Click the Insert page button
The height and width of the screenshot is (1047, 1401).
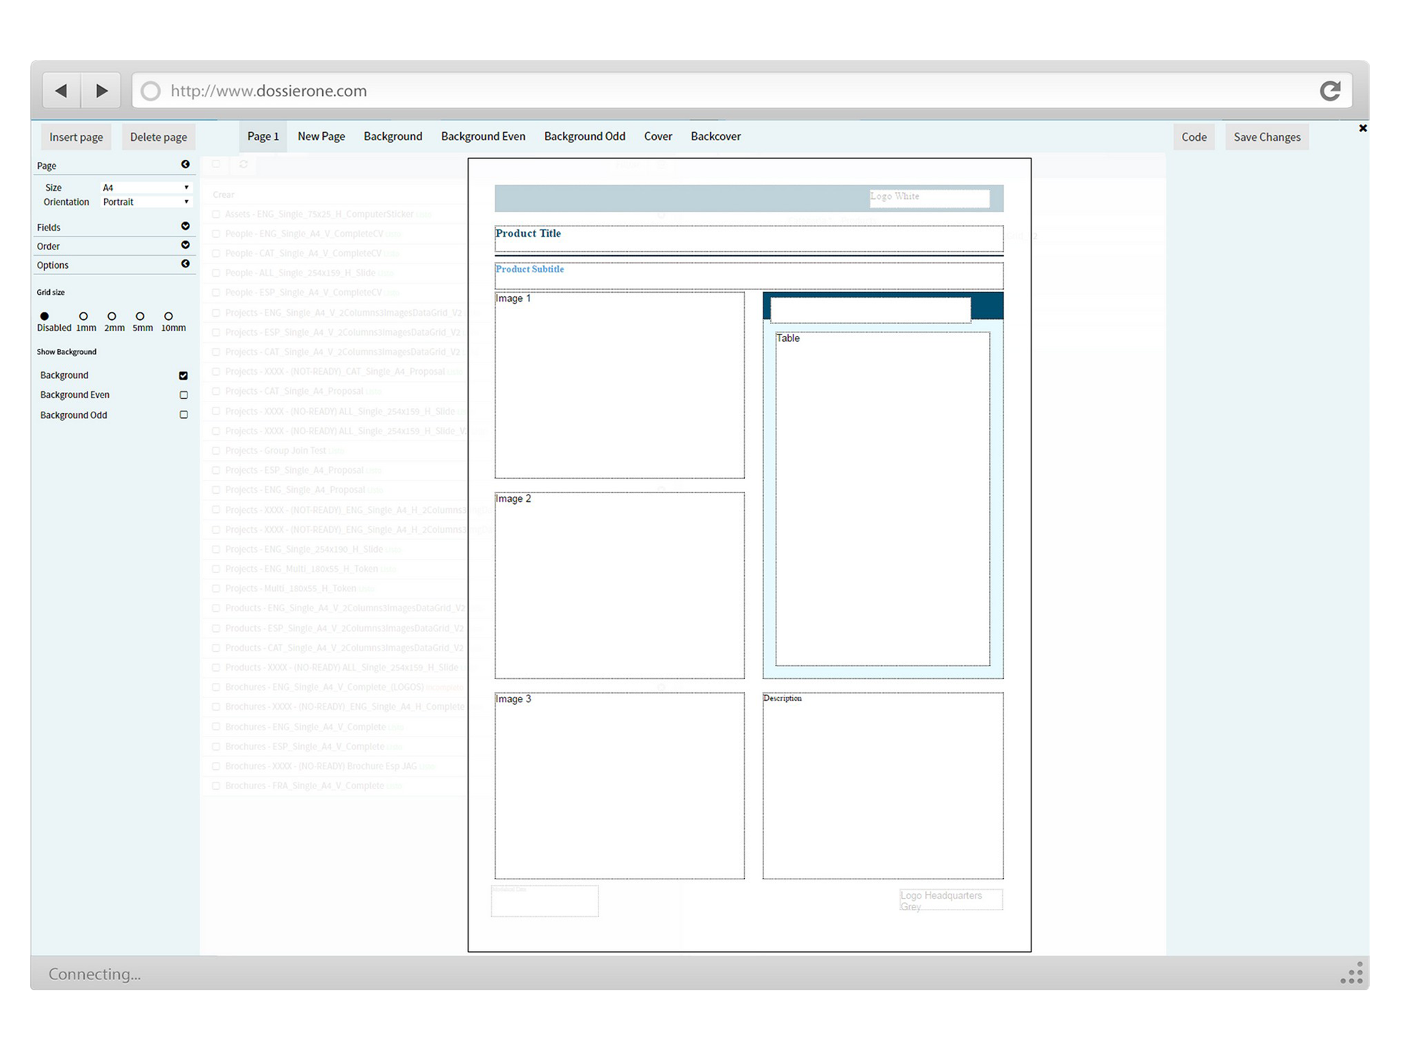[76, 137]
